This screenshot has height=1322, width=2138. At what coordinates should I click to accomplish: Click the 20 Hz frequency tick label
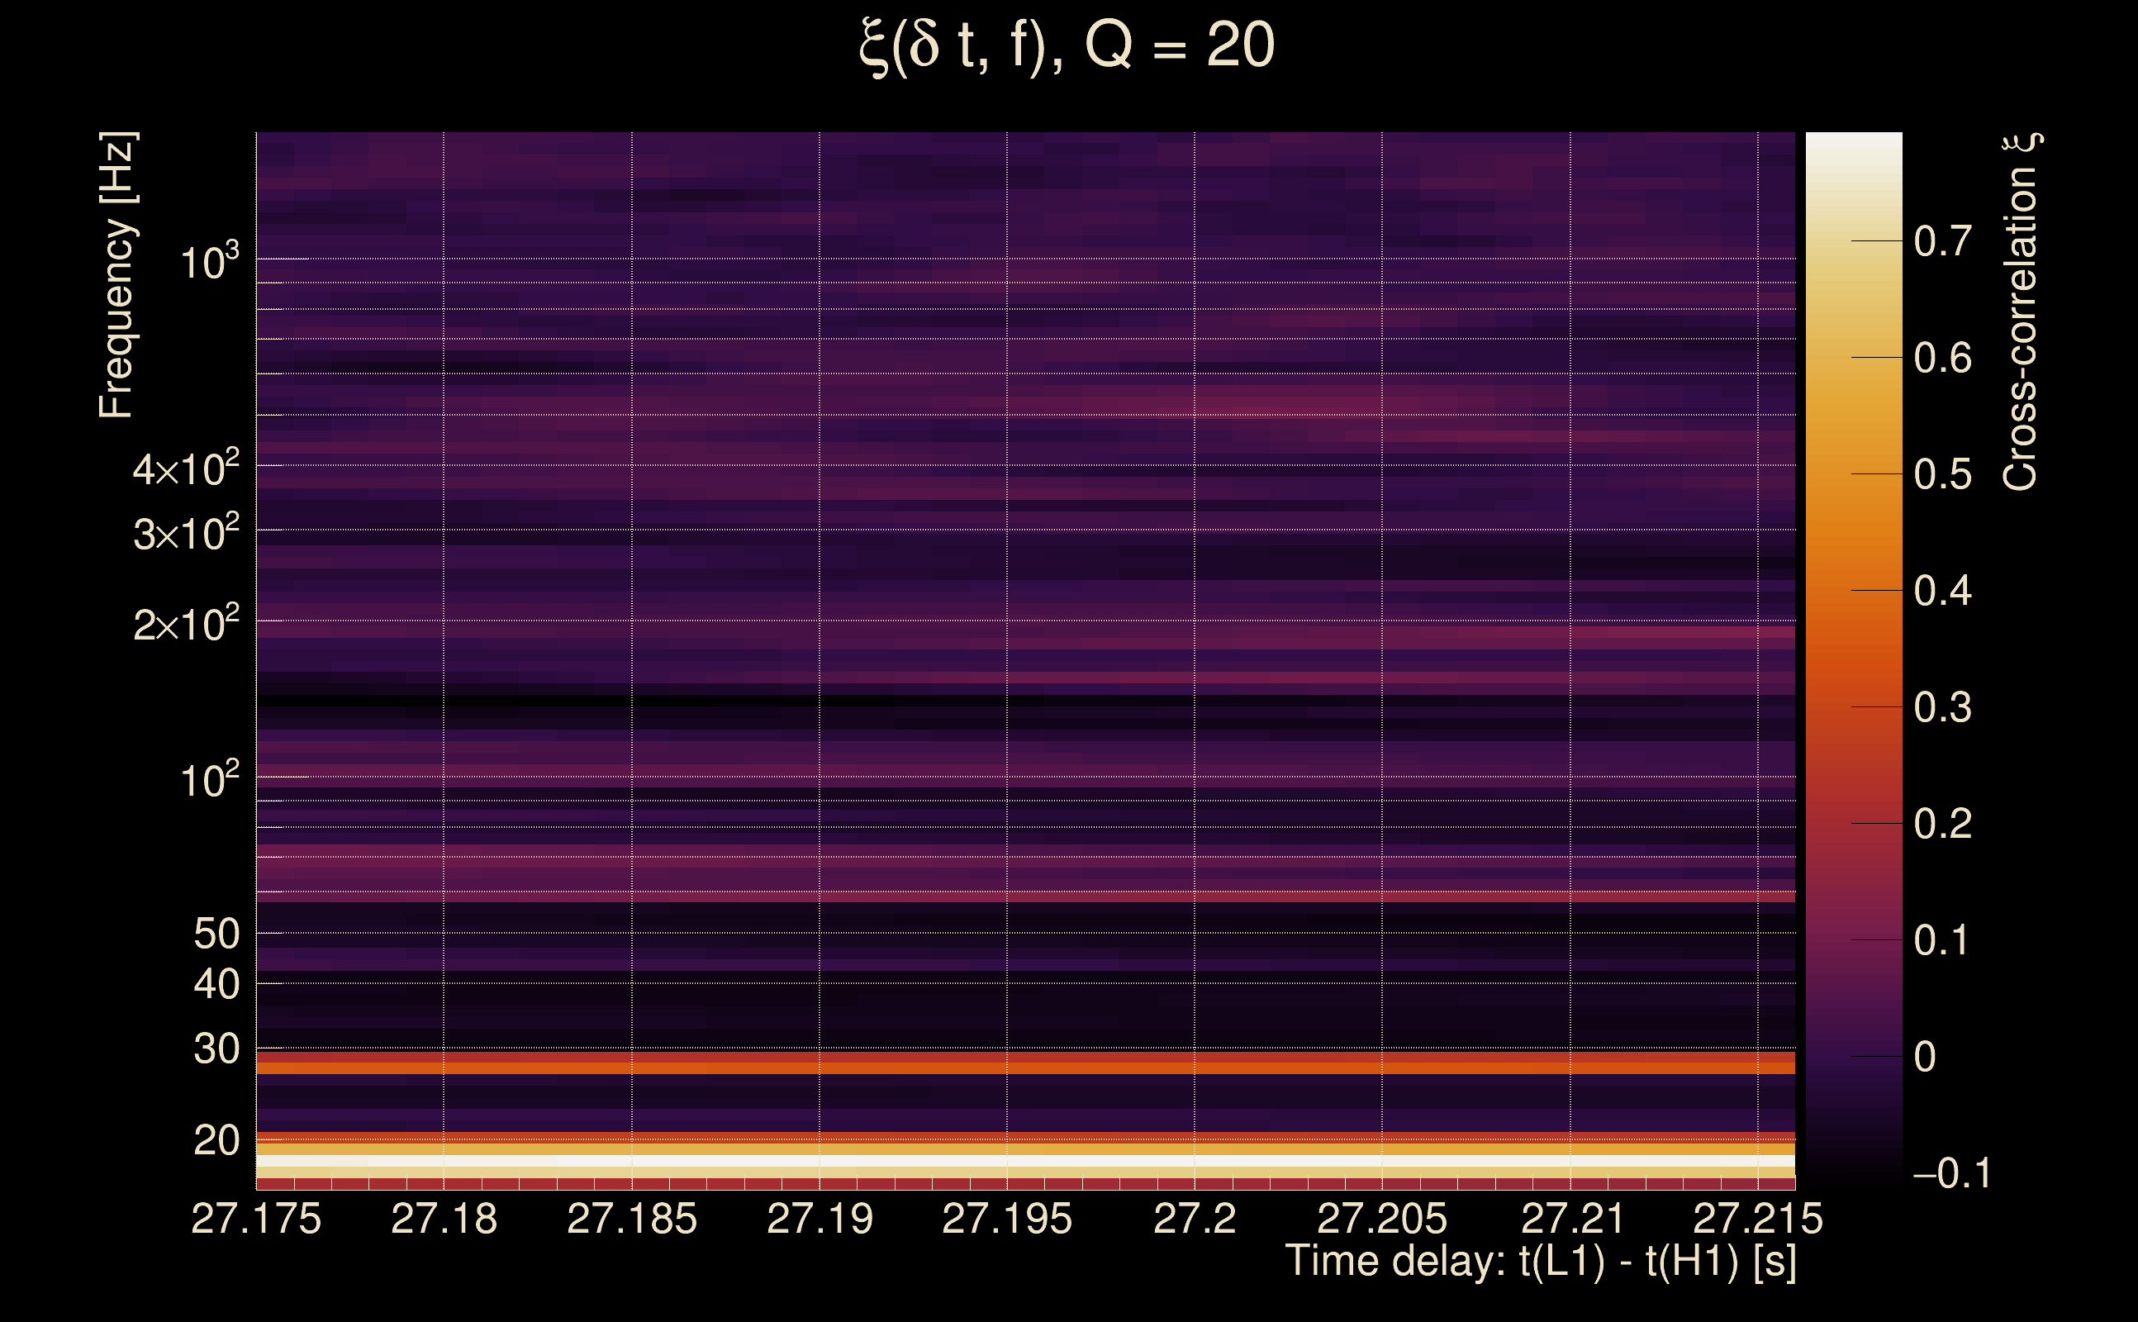(216, 1140)
